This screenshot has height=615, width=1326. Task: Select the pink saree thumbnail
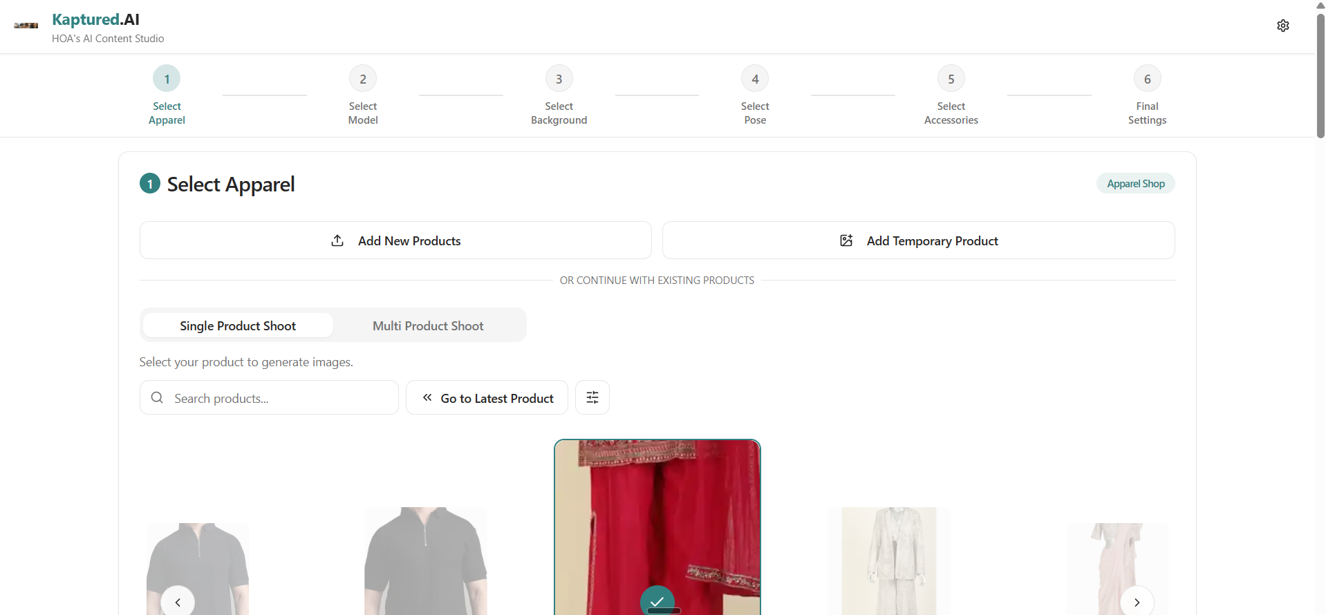tap(1117, 569)
